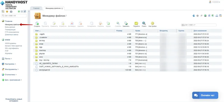The height and width of the screenshot is (102, 224).
Task: Select the logs folder row
Action: click(x=127, y=47)
